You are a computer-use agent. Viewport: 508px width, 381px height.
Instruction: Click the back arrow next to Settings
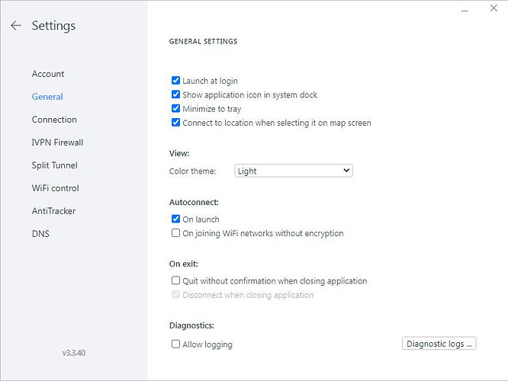point(16,26)
